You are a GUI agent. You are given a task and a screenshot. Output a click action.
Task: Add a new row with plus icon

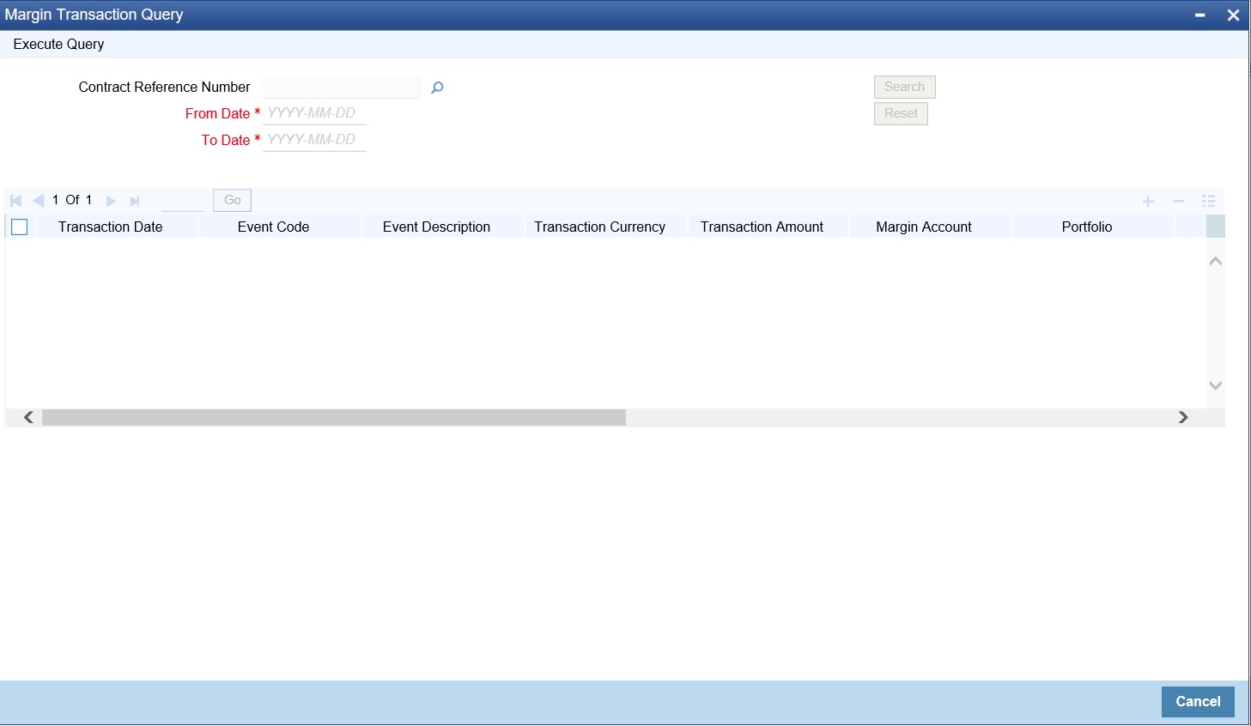click(x=1148, y=201)
